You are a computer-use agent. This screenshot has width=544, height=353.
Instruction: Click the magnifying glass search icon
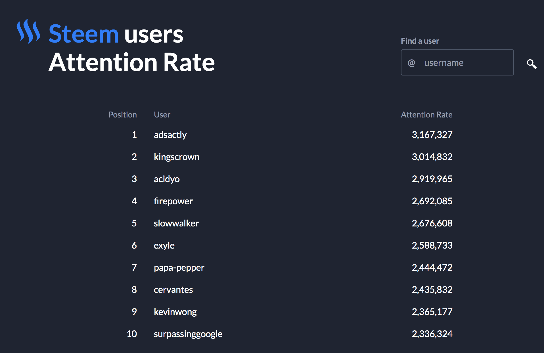click(532, 64)
